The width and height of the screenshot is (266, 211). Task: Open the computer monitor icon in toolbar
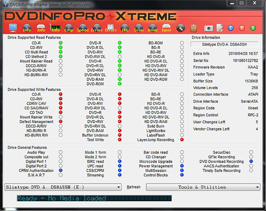[x=13, y=28]
